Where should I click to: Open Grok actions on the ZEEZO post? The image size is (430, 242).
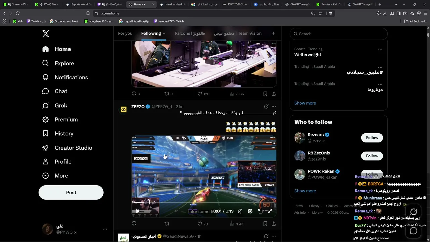coord(266,107)
